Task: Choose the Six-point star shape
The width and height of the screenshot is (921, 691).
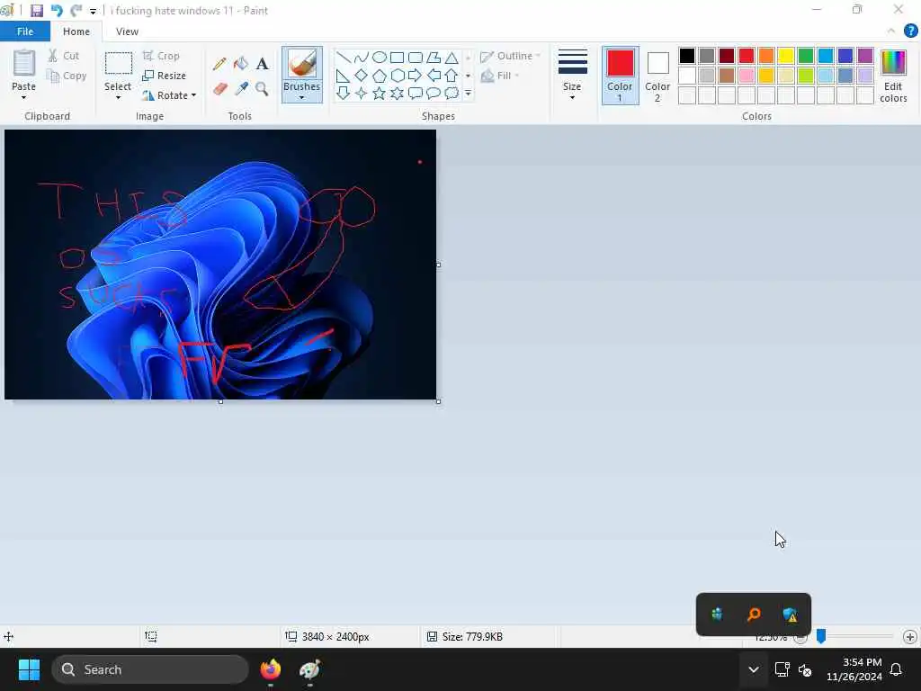Action: (x=397, y=93)
